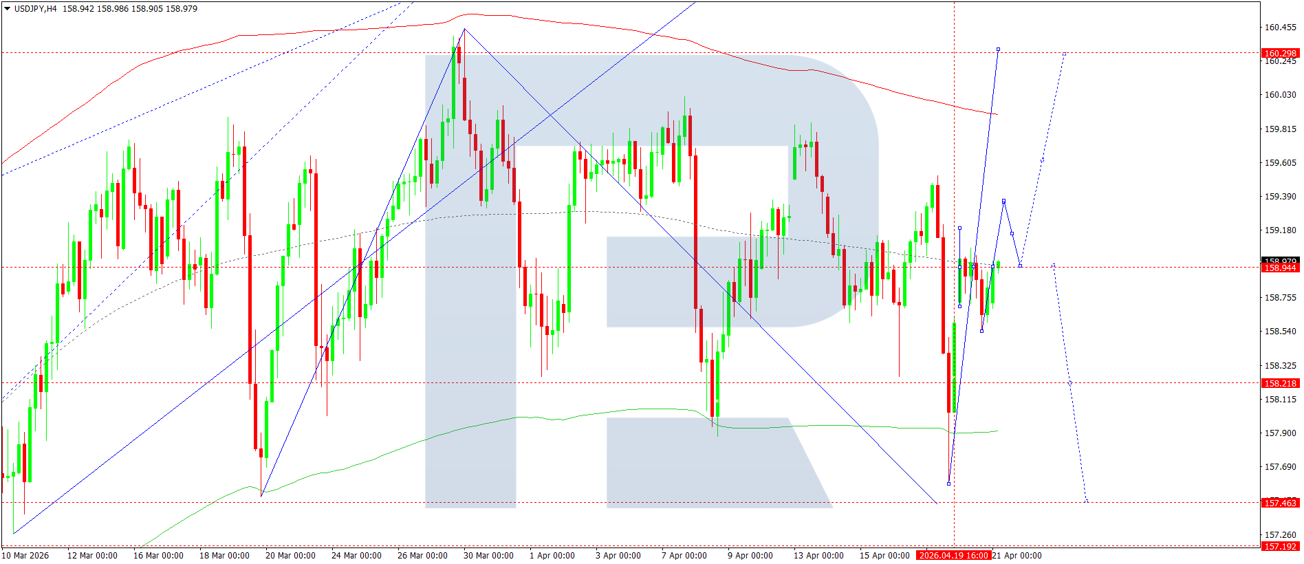Screen dimensions: 1304x564
Task: Select the 157.260 value on price axis
Action: (x=1280, y=534)
